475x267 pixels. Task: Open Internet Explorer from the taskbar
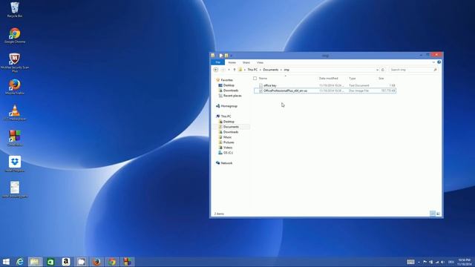(x=20, y=262)
